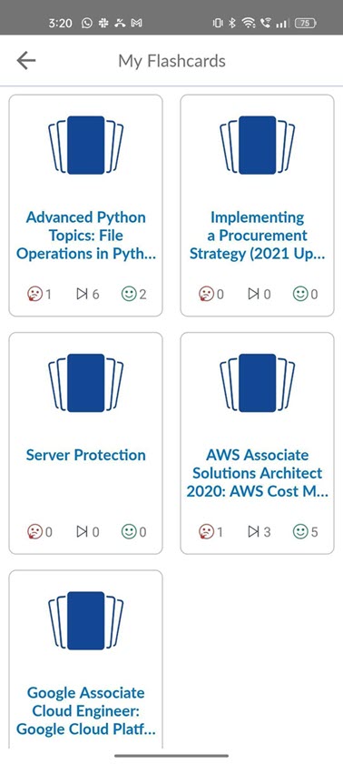
Task: Tap sad face icon on Server Protection card
Action: (x=35, y=531)
